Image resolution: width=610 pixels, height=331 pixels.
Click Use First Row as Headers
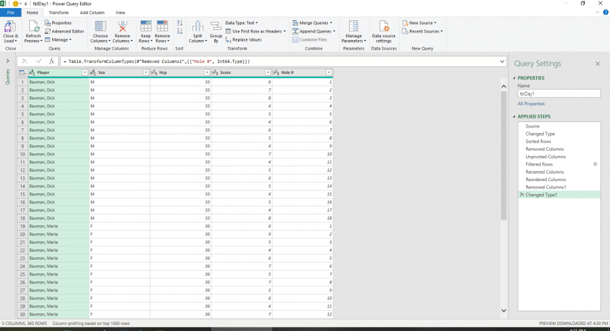[256, 32]
